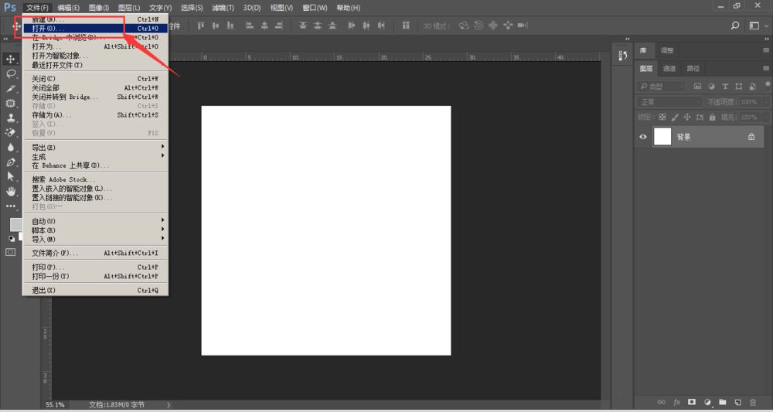Select the Hand tool

[x=10, y=191]
